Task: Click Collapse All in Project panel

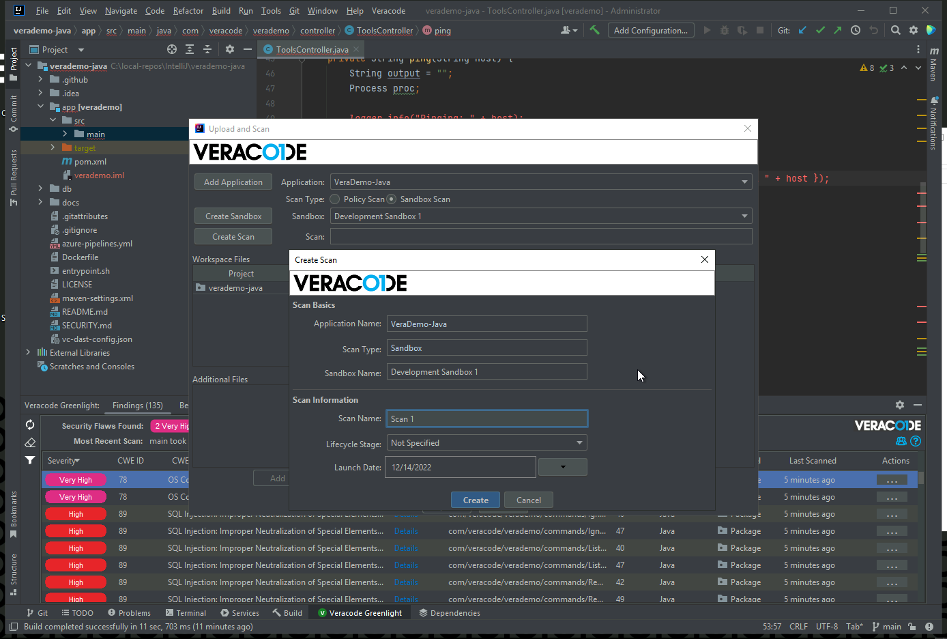Action: coord(207,49)
